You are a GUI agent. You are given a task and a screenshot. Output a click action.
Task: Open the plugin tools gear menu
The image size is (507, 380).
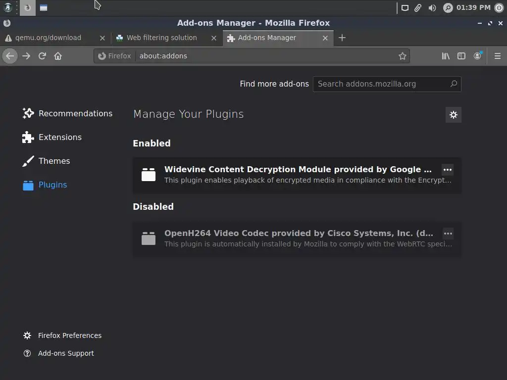(453, 115)
